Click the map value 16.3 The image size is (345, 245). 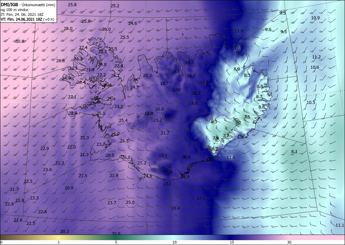tap(186, 157)
